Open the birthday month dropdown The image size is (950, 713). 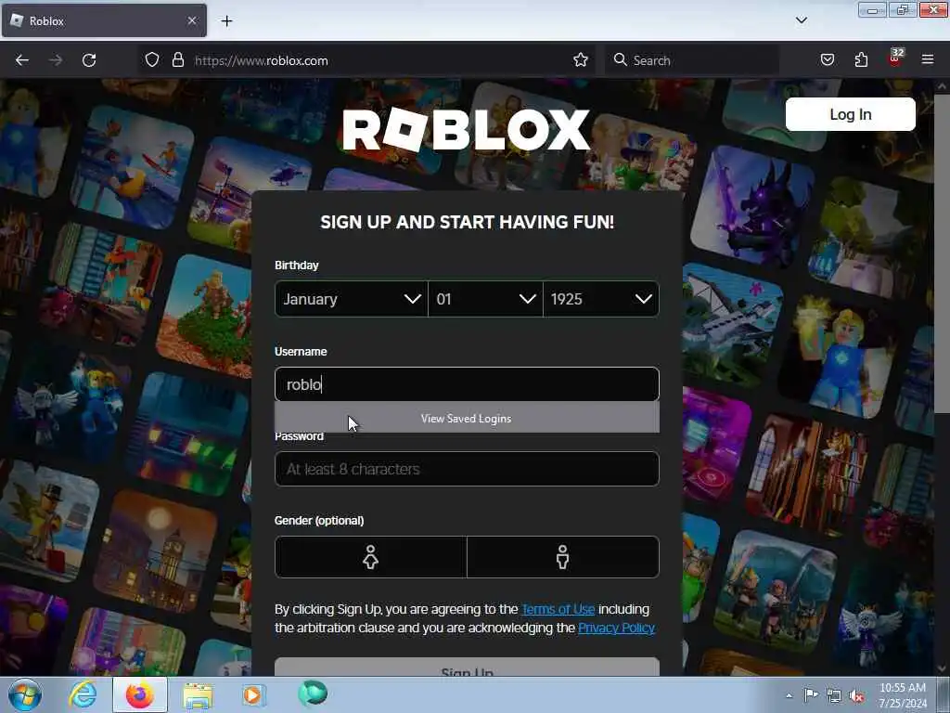(x=352, y=299)
